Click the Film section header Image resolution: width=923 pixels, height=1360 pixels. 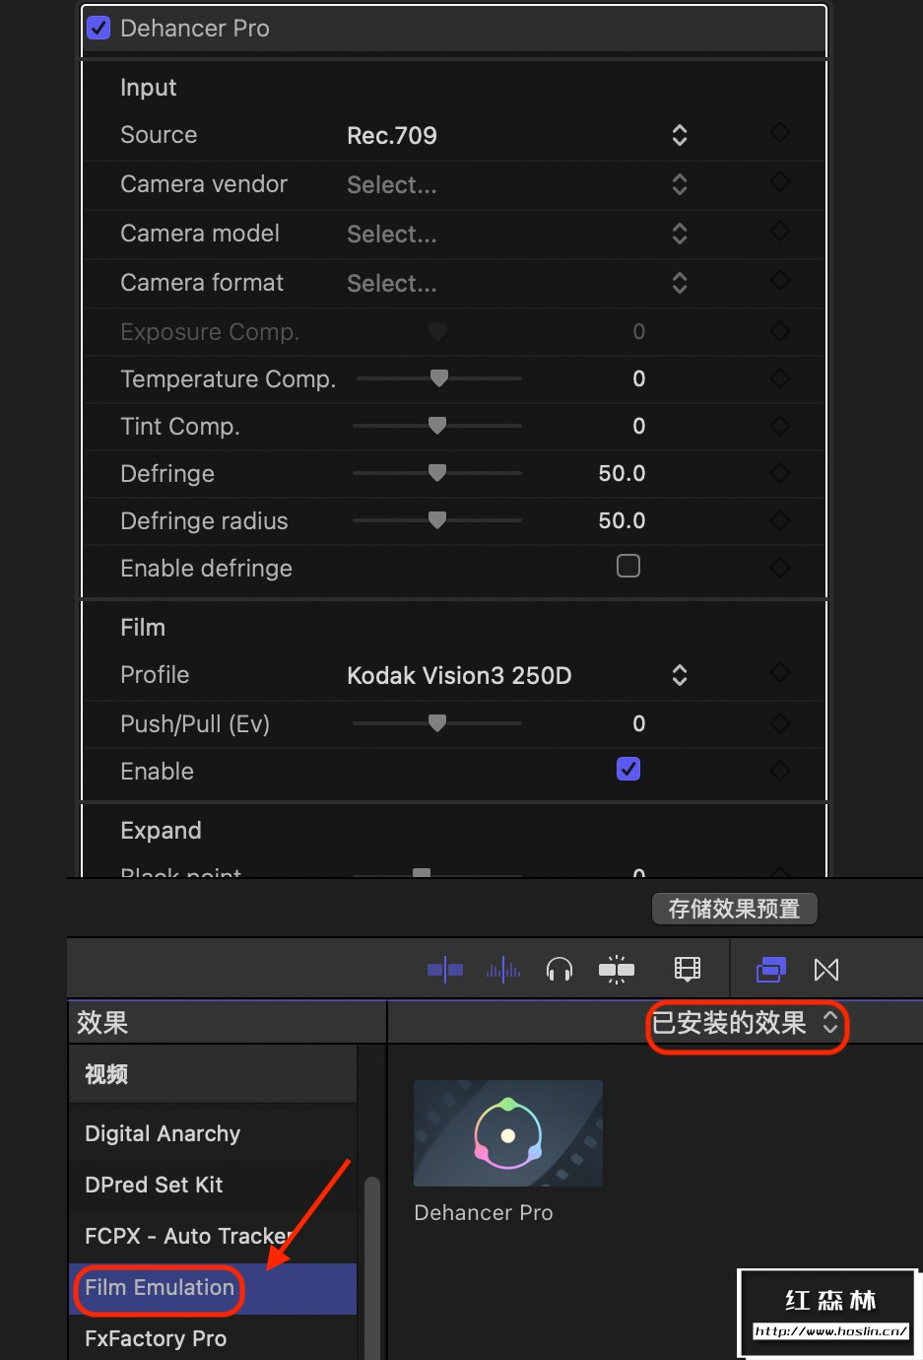click(x=143, y=628)
